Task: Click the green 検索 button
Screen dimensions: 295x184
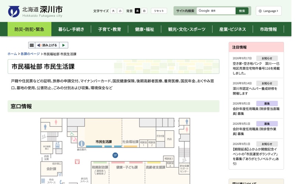Action: (x=242, y=11)
